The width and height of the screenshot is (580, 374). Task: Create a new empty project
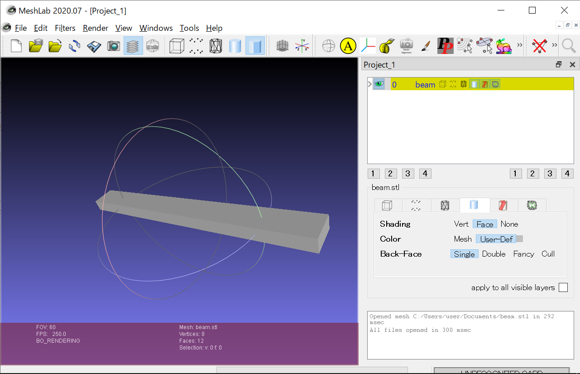coord(16,46)
